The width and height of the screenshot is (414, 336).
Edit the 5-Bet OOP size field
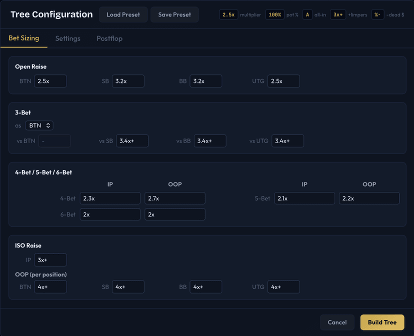[369, 198]
